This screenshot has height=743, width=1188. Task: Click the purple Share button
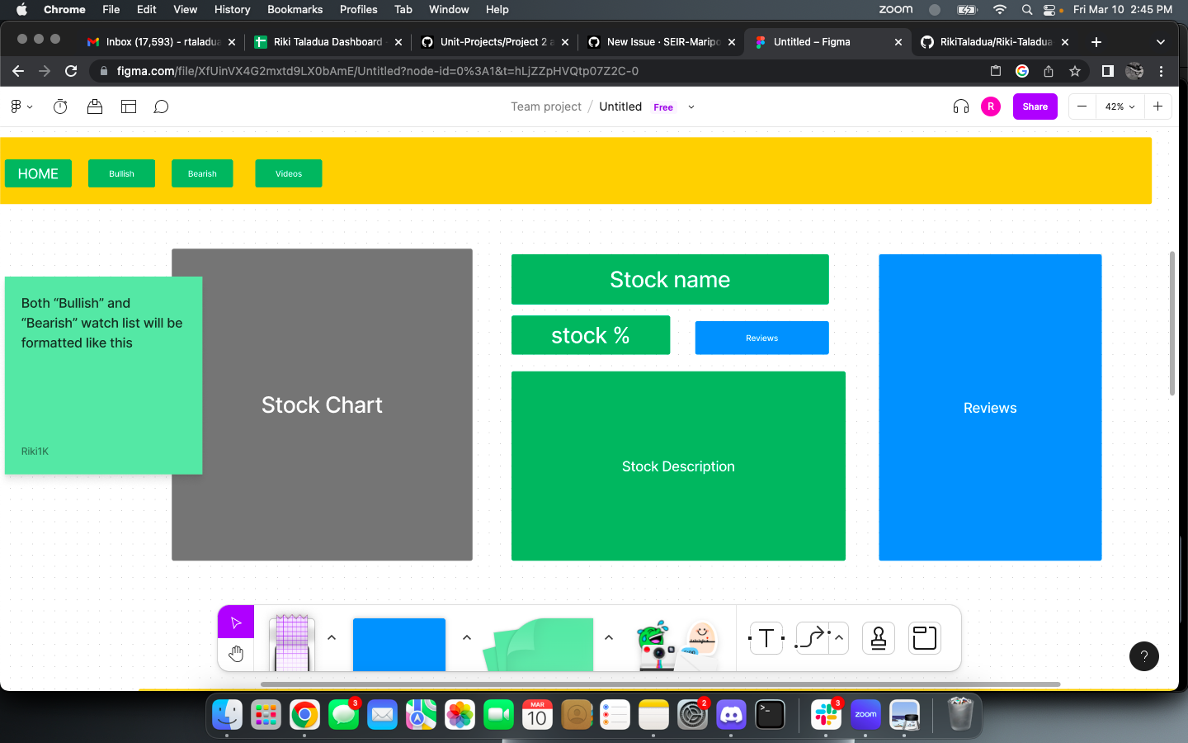point(1035,106)
